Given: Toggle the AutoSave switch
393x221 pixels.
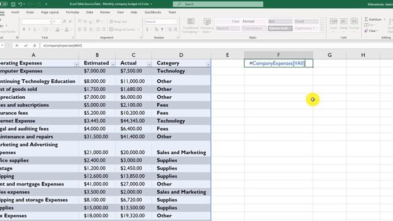Looking at the screenshot, I should pos(4,4).
